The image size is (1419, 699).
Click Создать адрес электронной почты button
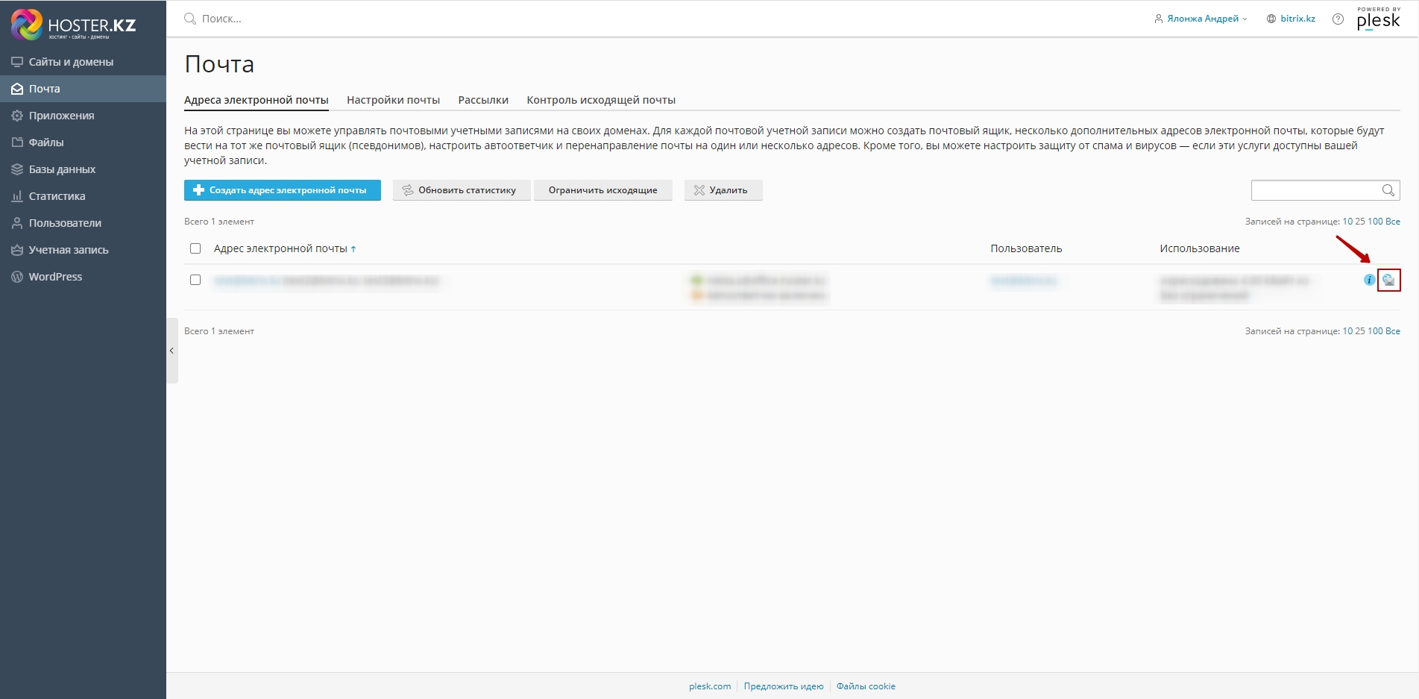[x=283, y=190]
